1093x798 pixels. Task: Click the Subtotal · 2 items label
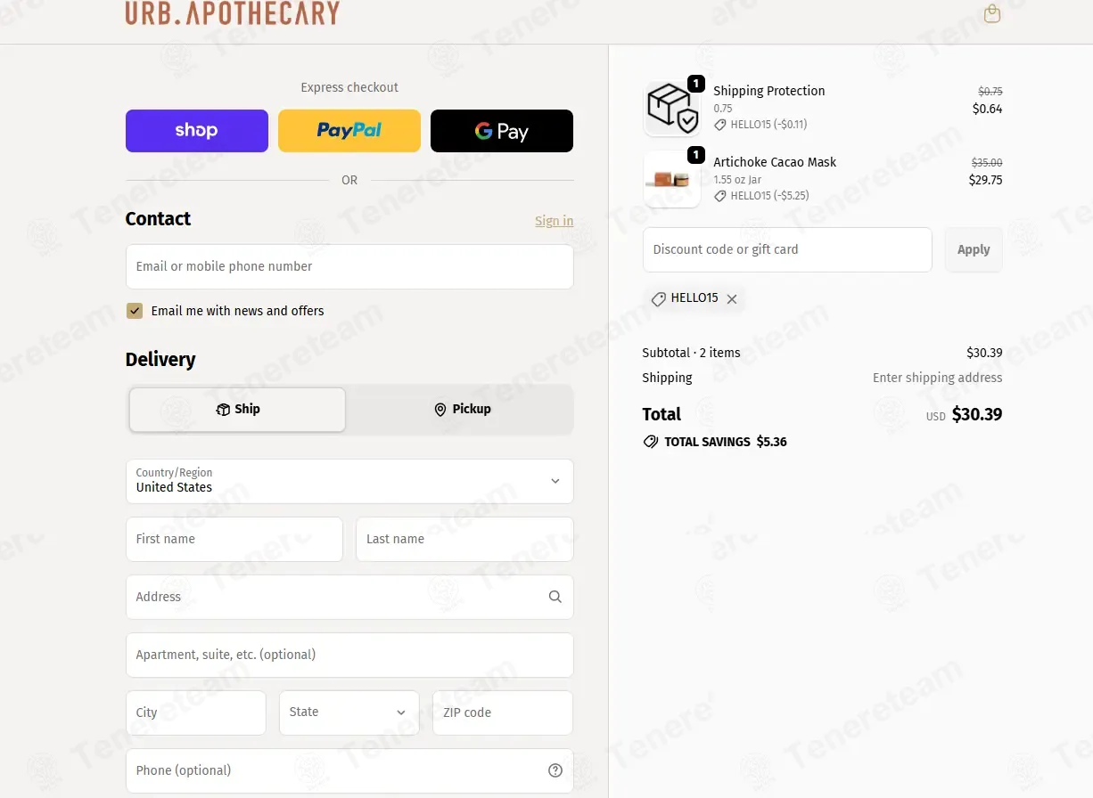tap(692, 353)
